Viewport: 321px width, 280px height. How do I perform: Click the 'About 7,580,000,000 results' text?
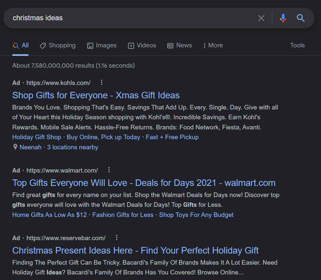click(74, 65)
